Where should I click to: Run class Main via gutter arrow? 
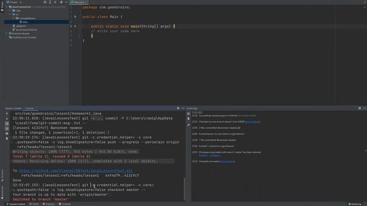[75, 17]
